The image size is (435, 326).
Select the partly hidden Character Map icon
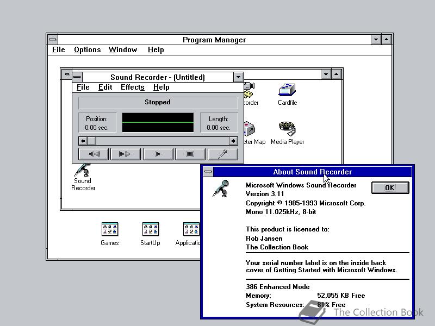click(x=253, y=133)
